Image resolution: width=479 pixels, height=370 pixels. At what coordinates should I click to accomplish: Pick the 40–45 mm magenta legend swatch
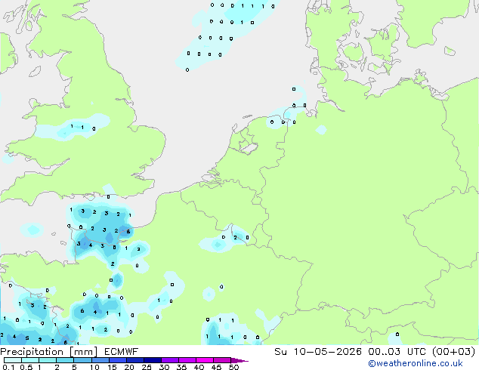205,360
